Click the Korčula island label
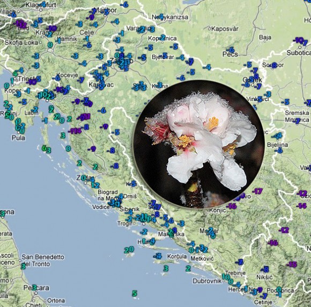Image resolution: width=311 pixels, height=307 pixels. click(x=177, y=256)
